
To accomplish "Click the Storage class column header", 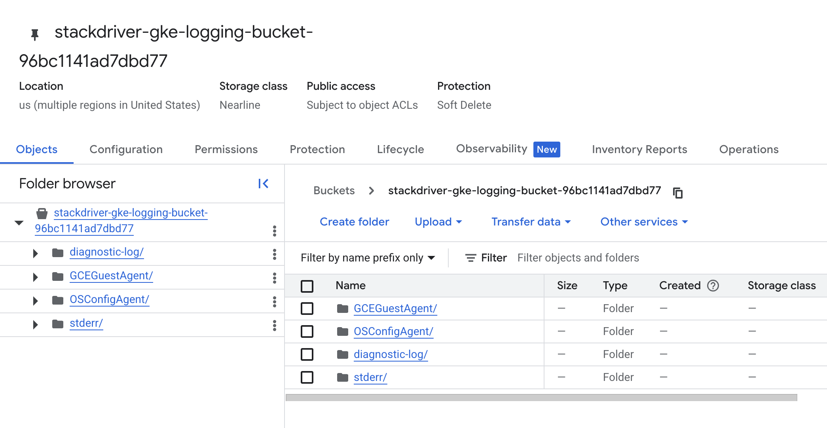I will [x=781, y=286].
